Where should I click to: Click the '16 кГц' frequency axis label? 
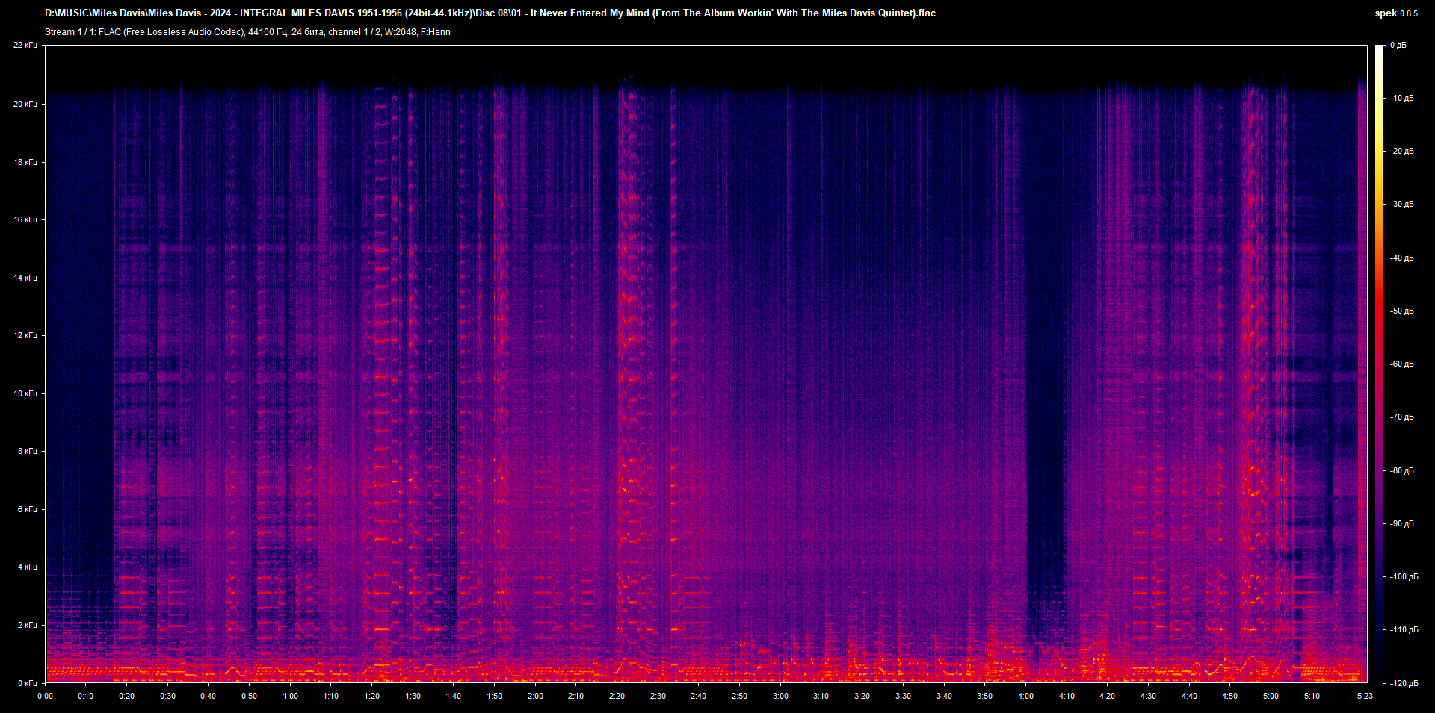point(25,219)
